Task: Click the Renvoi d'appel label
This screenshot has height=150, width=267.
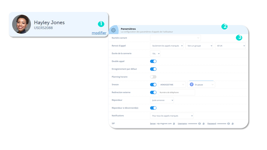Action: 119,46
